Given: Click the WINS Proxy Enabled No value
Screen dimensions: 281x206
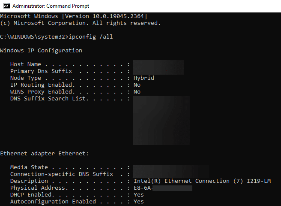Looking at the screenshot, I should click(137, 91).
